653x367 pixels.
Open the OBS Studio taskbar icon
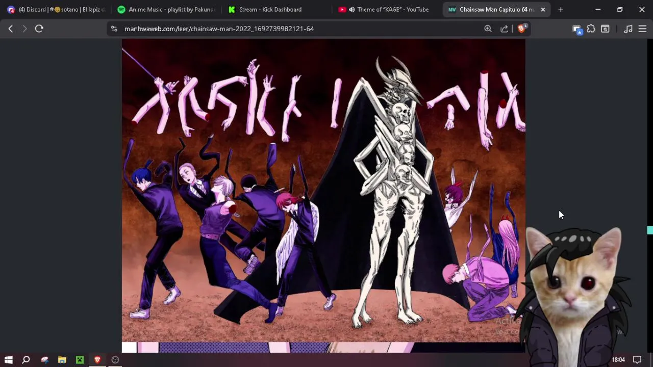[x=115, y=360]
